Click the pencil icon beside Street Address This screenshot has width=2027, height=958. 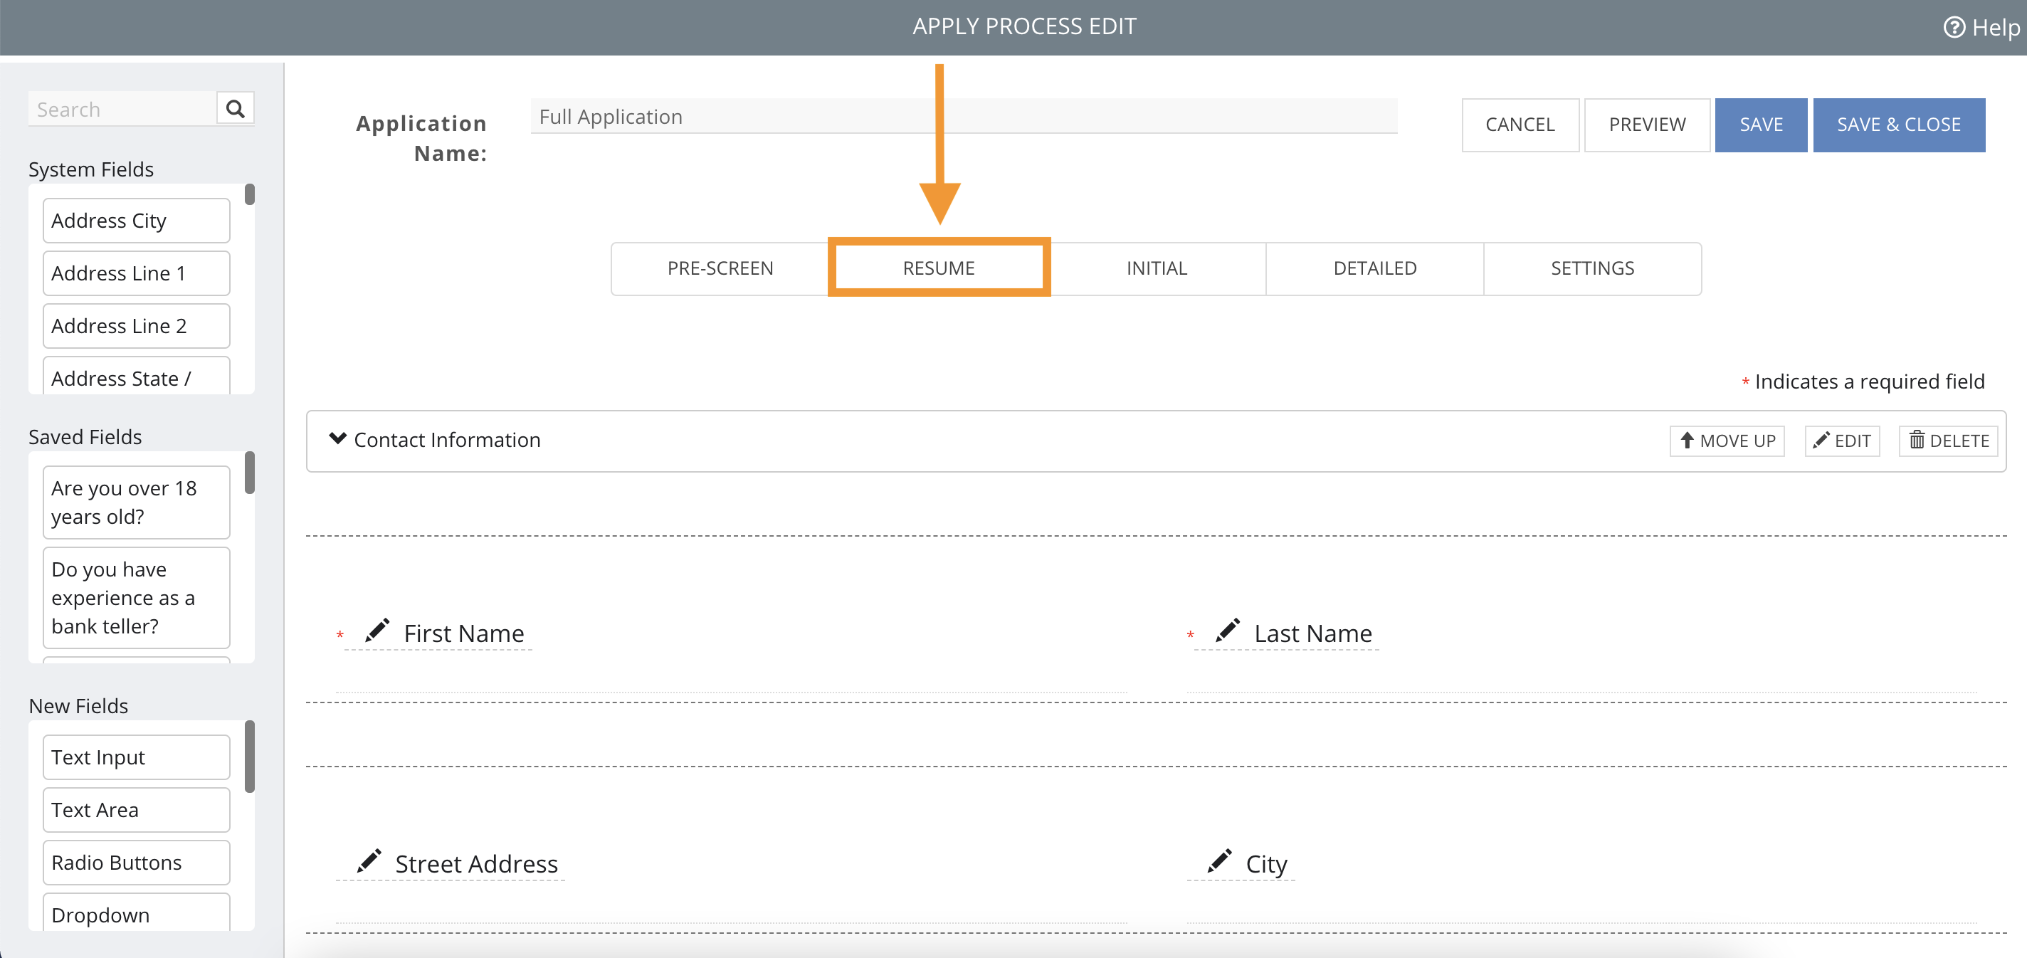pos(369,861)
